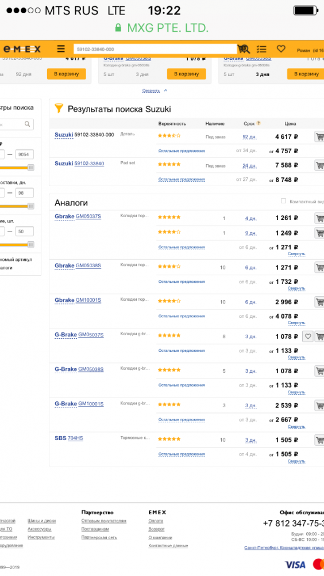This screenshot has height=576, width=324.
Task: Open the Gbrake GM05037S part link
Action: tap(88, 217)
